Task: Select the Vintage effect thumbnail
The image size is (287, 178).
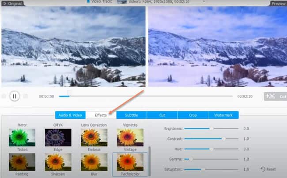Action: (130, 138)
